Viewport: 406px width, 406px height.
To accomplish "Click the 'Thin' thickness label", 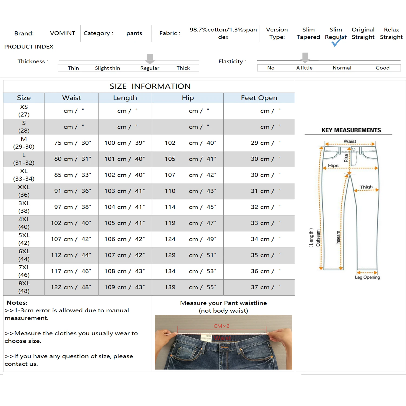I will tap(73, 68).
